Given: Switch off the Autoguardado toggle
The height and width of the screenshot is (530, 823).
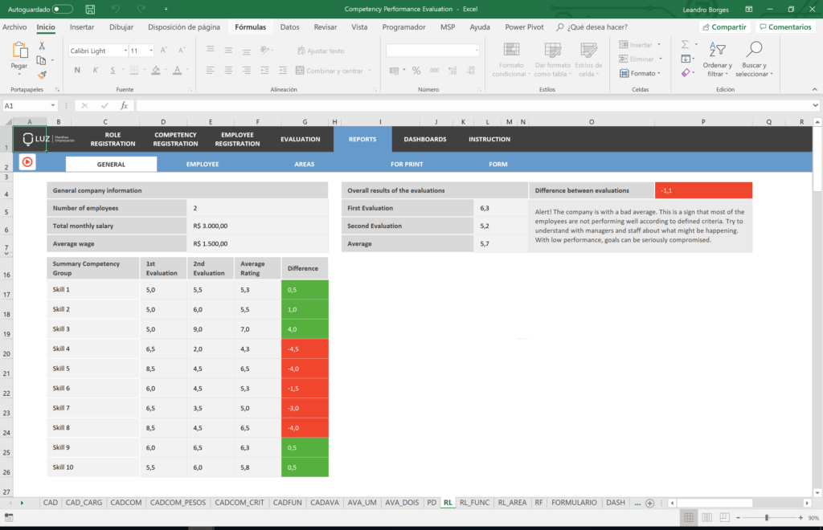Looking at the screenshot, I should (x=64, y=9).
